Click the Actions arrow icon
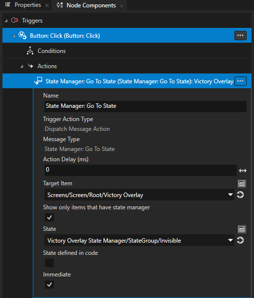 [30, 66]
